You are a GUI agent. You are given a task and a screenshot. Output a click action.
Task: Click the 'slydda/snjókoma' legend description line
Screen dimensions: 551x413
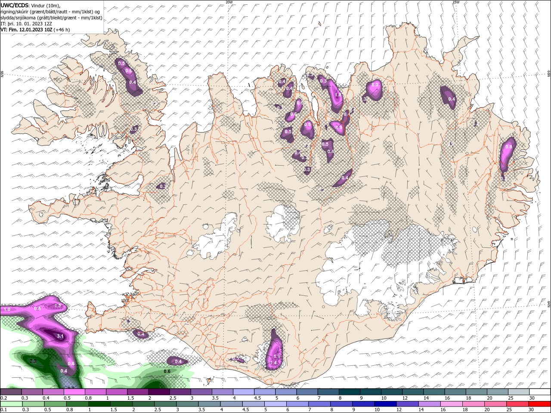(x=52, y=18)
